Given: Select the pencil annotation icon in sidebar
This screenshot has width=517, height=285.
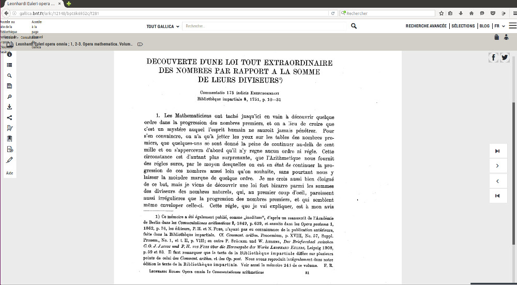Looking at the screenshot, I should (x=9, y=160).
